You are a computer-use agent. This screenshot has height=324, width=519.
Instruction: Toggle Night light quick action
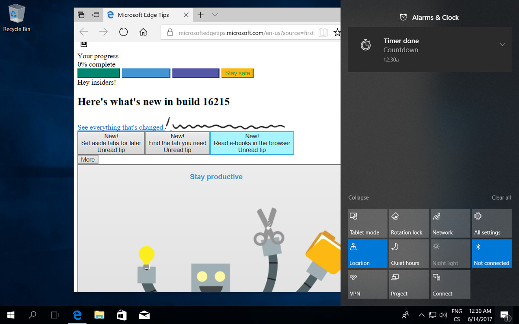coord(450,254)
